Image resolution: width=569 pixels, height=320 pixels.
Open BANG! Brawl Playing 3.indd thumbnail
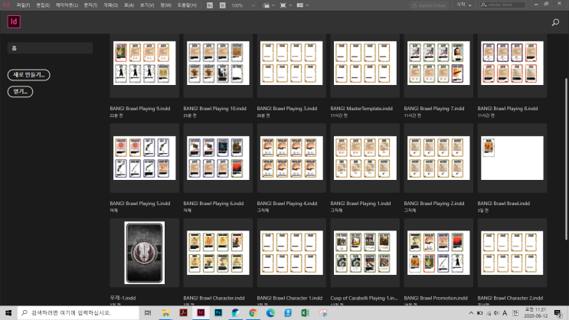(x=292, y=63)
